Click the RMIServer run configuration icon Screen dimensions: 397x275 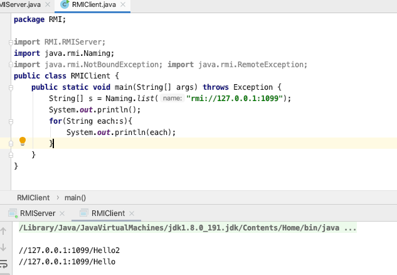(13, 213)
